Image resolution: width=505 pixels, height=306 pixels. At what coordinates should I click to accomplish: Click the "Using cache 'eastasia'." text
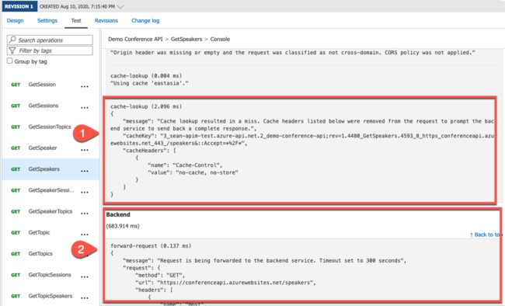tap(149, 83)
